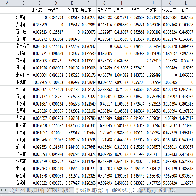Click the 天津市 cell in the header row

[x=56, y=10]
